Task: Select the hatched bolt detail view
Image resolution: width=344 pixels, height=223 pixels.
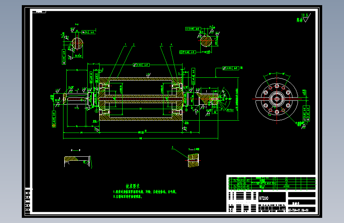Action: [193, 160]
